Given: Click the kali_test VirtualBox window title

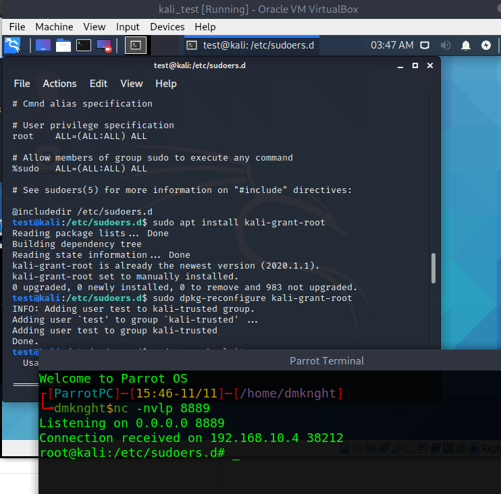Looking at the screenshot, I should pyautogui.click(x=258, y=9).
